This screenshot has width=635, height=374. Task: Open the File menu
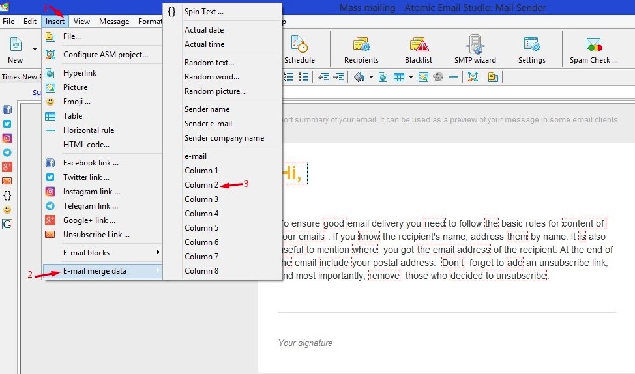[8, 22]
